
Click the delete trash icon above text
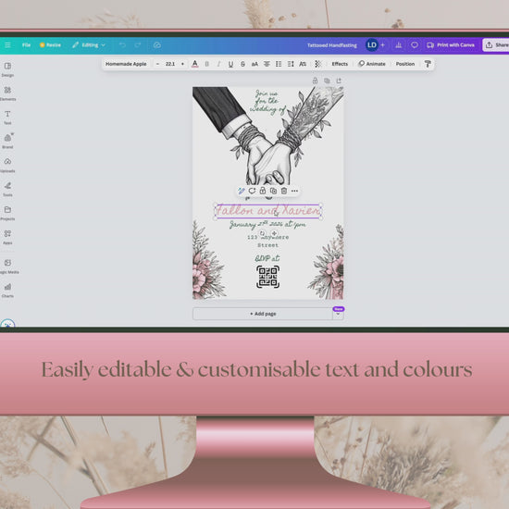point(284,191)
